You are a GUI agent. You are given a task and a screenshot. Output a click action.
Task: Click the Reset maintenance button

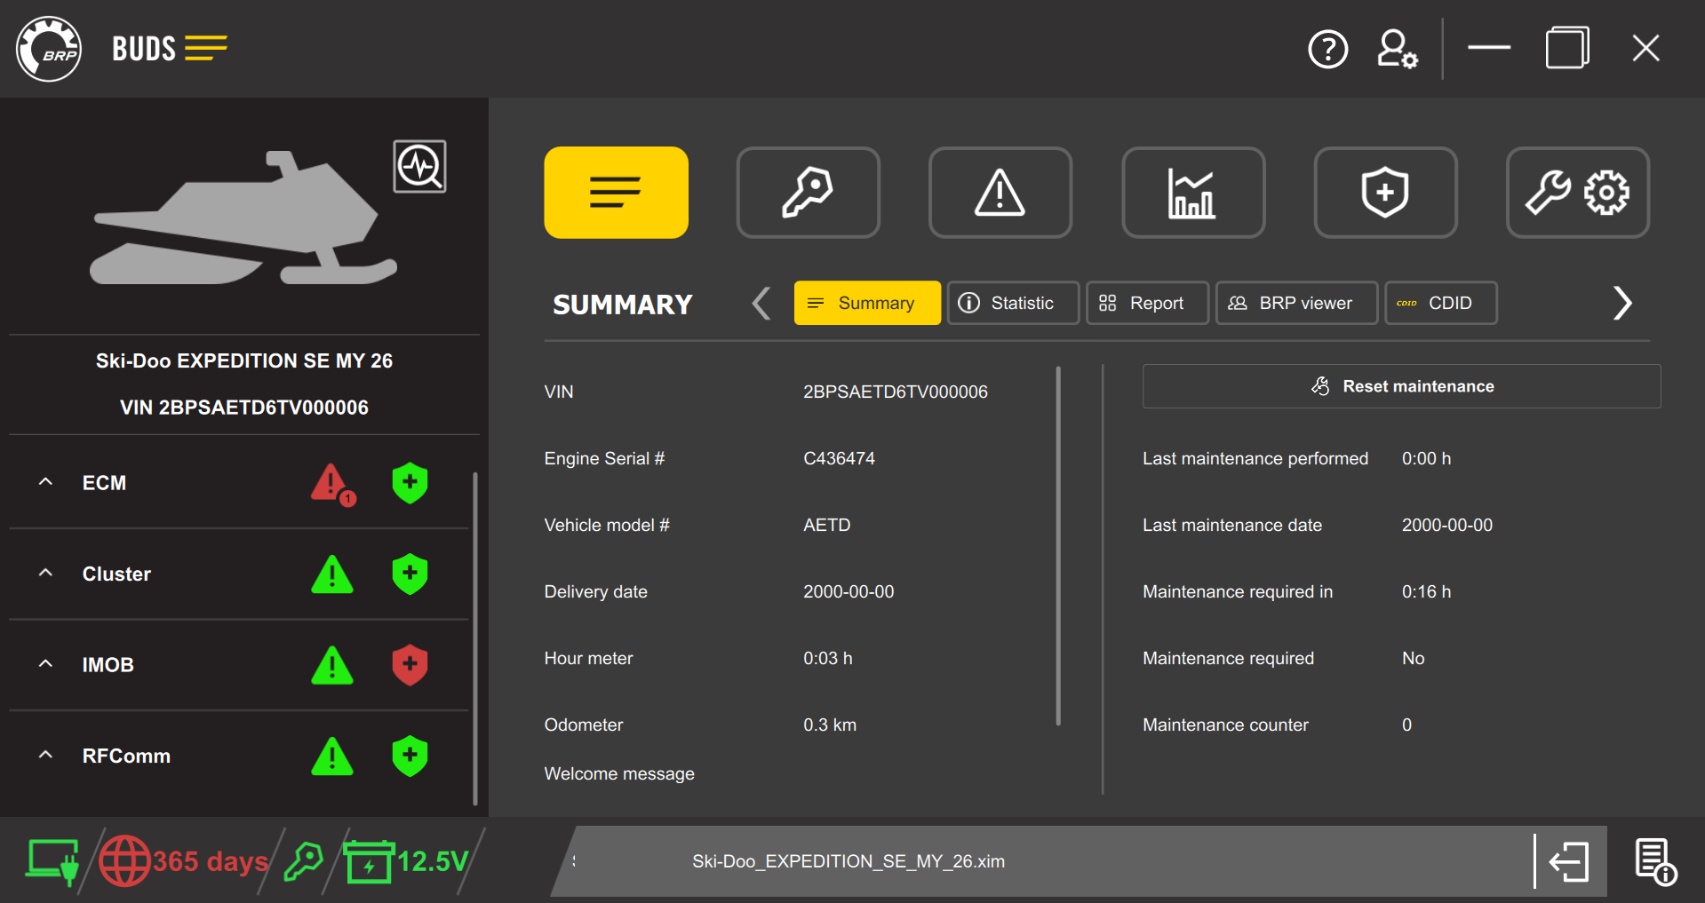click(x=1401, y=385)
